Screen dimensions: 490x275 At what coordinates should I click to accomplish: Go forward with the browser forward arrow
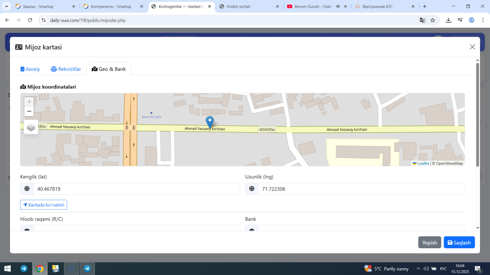18,20
